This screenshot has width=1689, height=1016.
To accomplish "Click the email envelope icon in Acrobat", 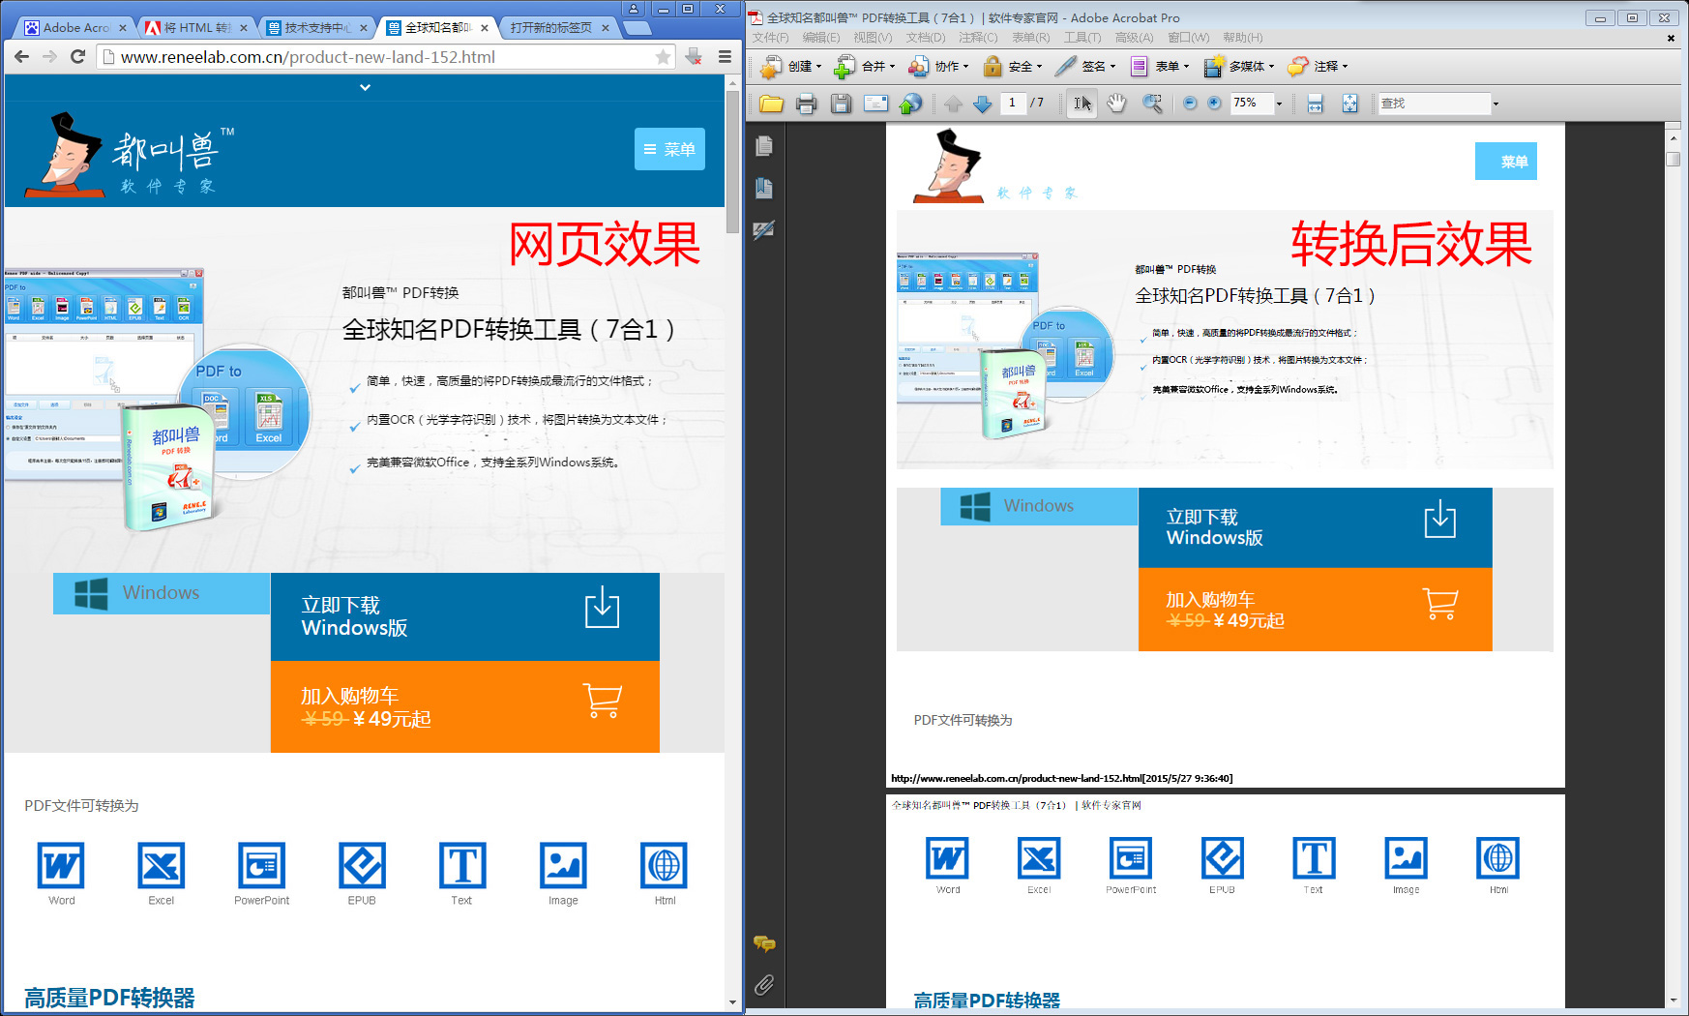I will click(875, 104).
